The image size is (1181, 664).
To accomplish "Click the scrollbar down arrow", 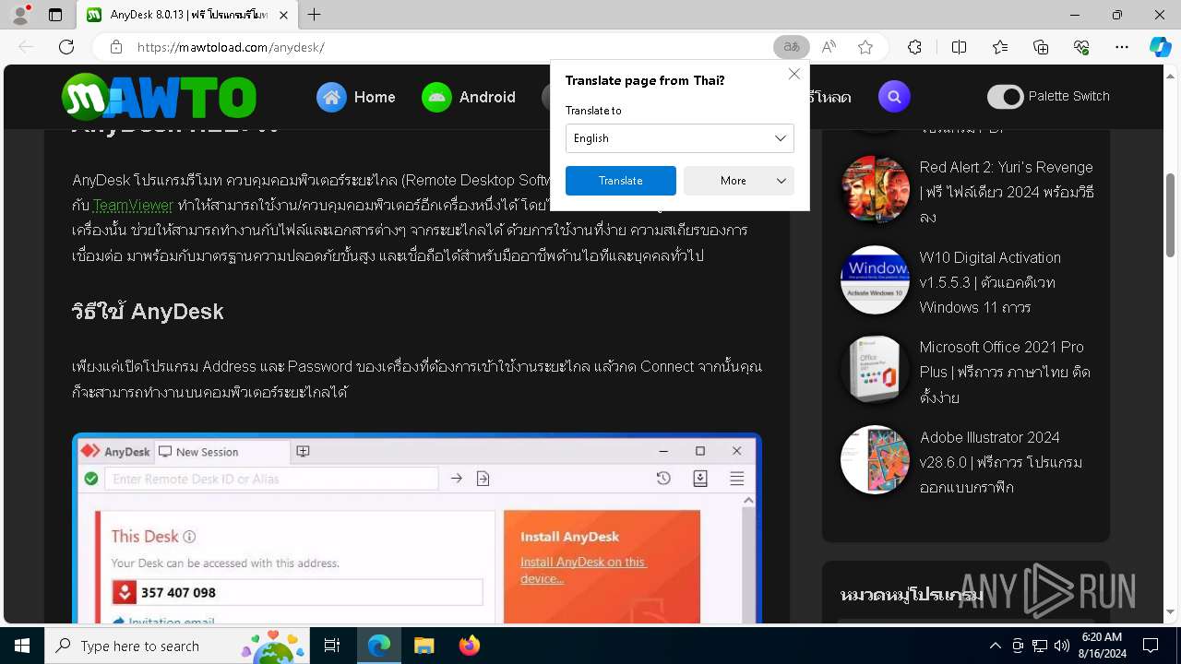I will (x=1171, y=611).
